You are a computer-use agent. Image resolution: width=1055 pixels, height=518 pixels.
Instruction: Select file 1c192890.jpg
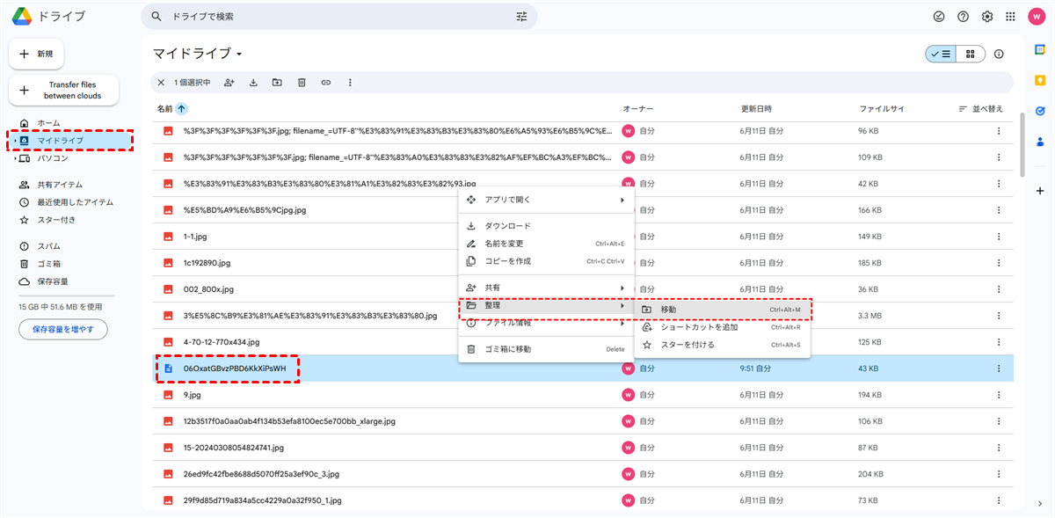tap(207, 263)
